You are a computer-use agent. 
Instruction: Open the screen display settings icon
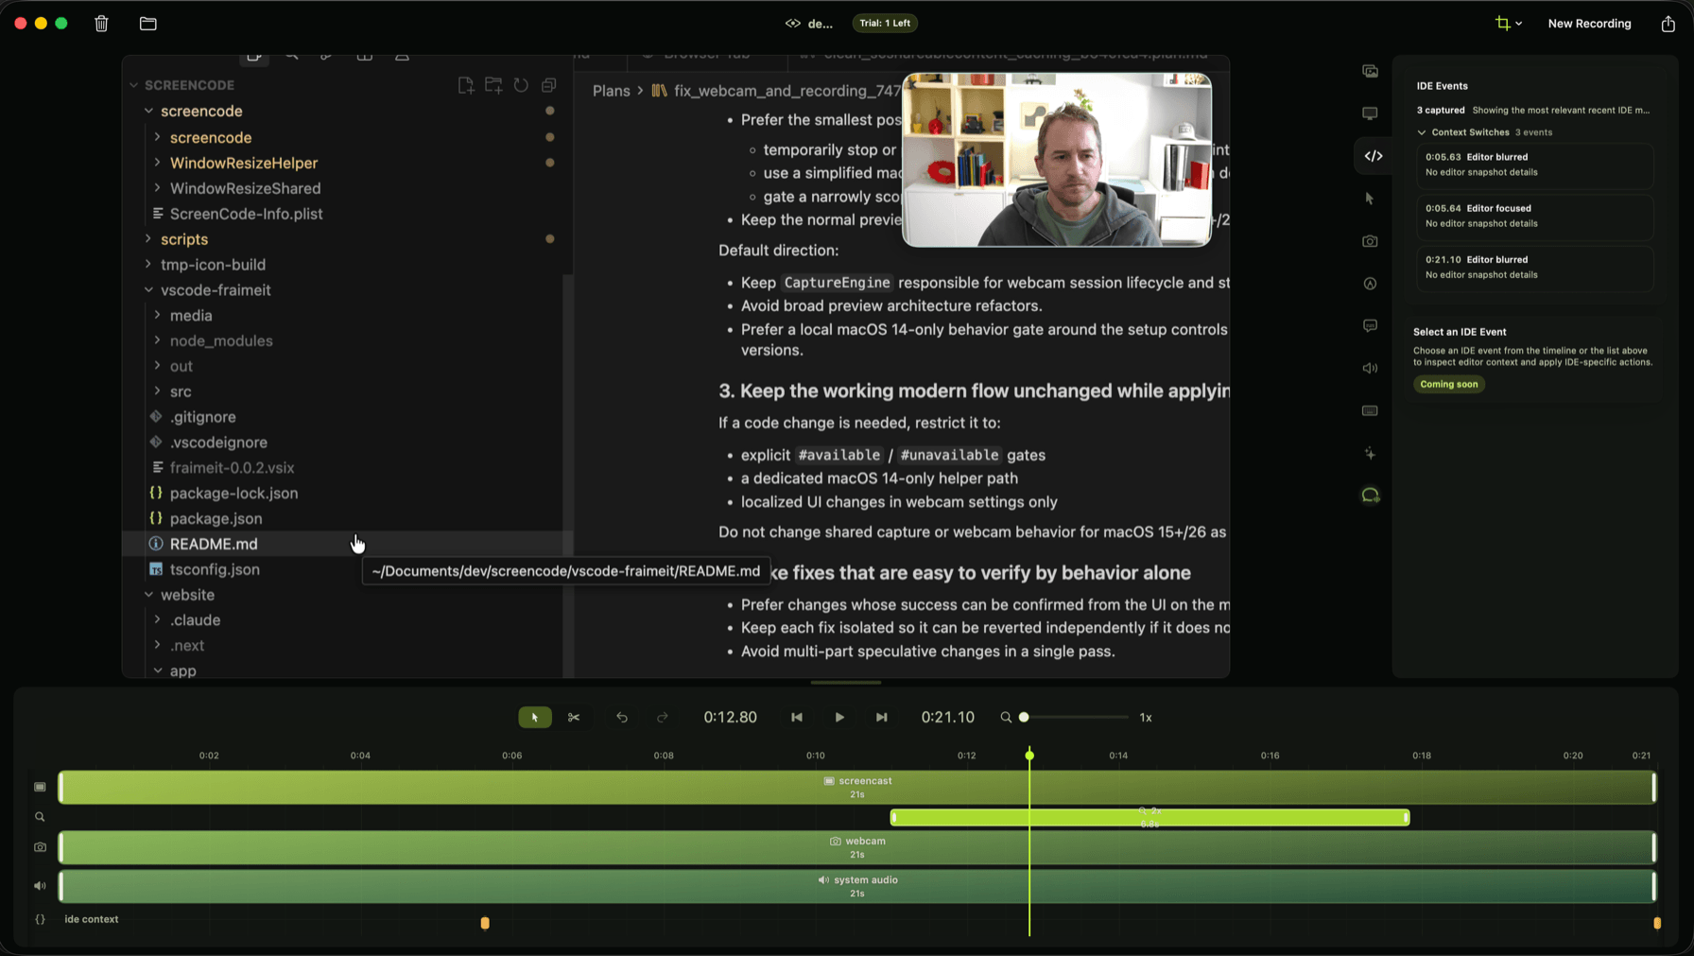point(1370,113)
